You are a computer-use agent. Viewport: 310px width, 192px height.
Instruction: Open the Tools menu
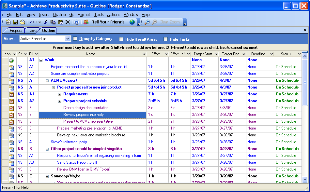pyautogui.click(x=99, y=15)
